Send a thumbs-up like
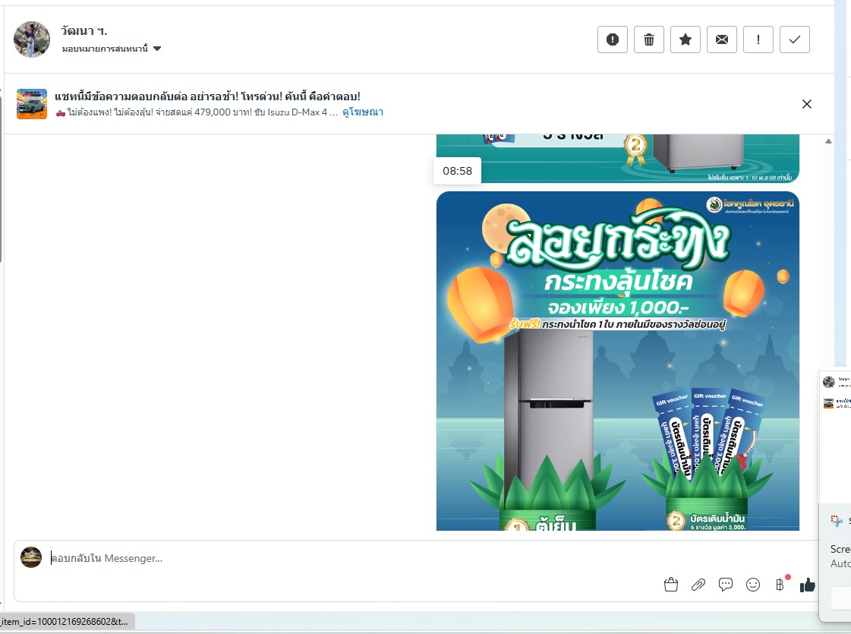The width and height of the screenshot is (851, 634). coord(807,585)
